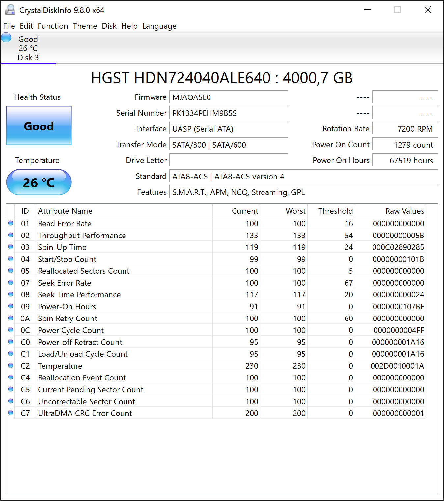The height and width of the screenshot is (501, 444).
Task: Click the Raw Values column header
Action: (x=390, y=211)
